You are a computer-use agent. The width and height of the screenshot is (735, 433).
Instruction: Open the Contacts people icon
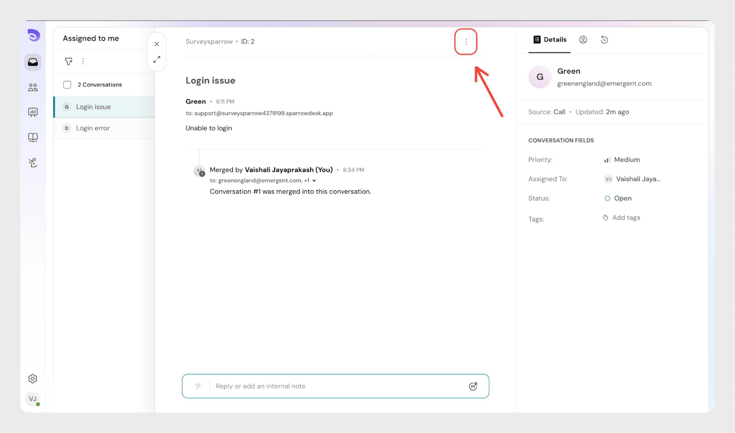tap(33, 87)
